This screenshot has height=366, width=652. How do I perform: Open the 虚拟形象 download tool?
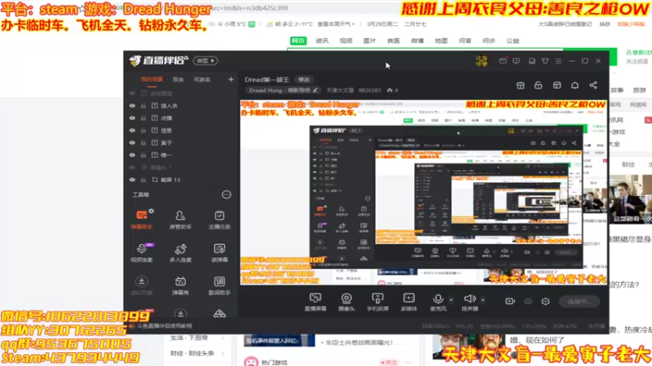141,285
